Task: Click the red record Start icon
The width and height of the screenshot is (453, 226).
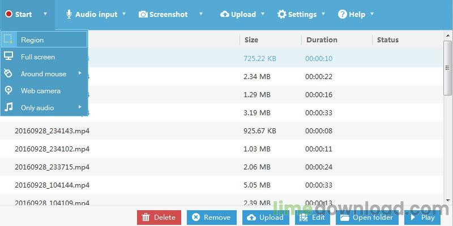Action: pyautogui.click(x=9, y=15)
